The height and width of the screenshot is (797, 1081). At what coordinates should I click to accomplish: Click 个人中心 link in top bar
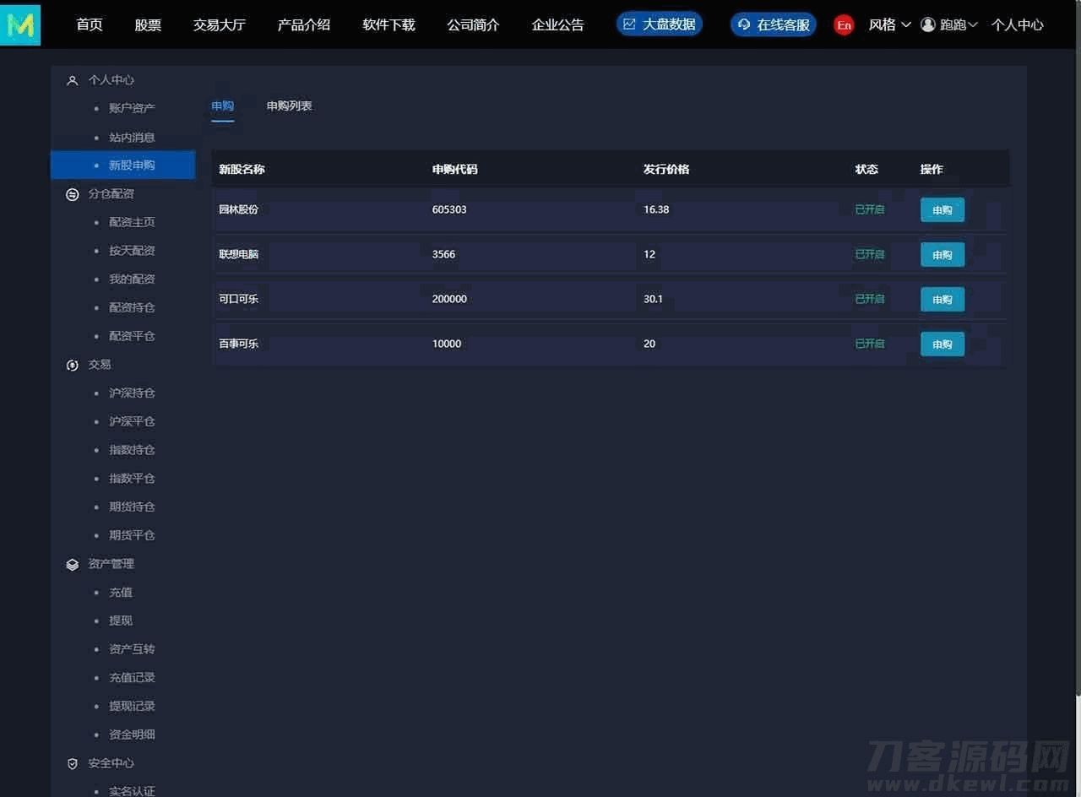click(1017, 24)
